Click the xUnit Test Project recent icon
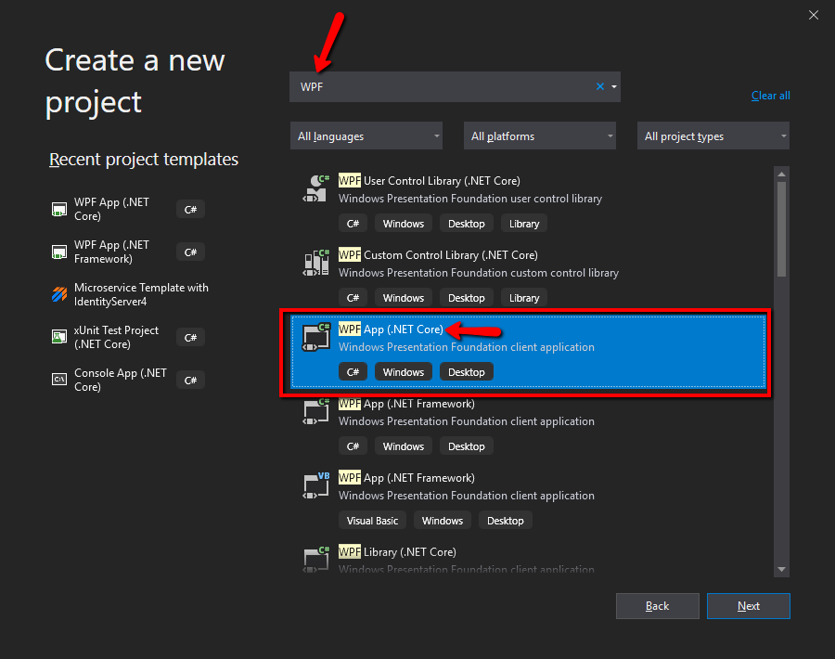This screenshot has width=835, height=659. 59,337
